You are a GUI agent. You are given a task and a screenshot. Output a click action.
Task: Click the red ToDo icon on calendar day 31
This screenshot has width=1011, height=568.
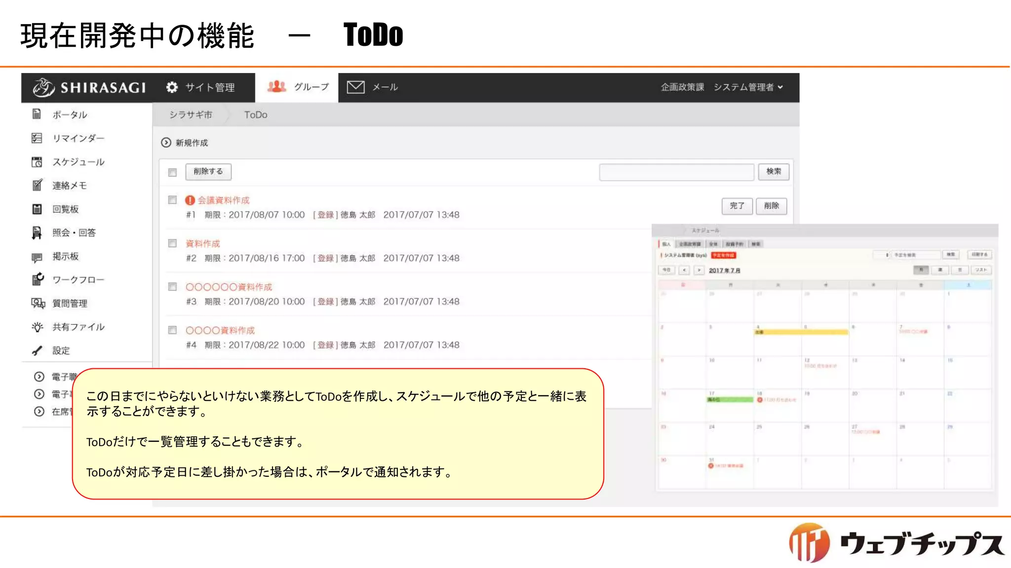[711, 465]
